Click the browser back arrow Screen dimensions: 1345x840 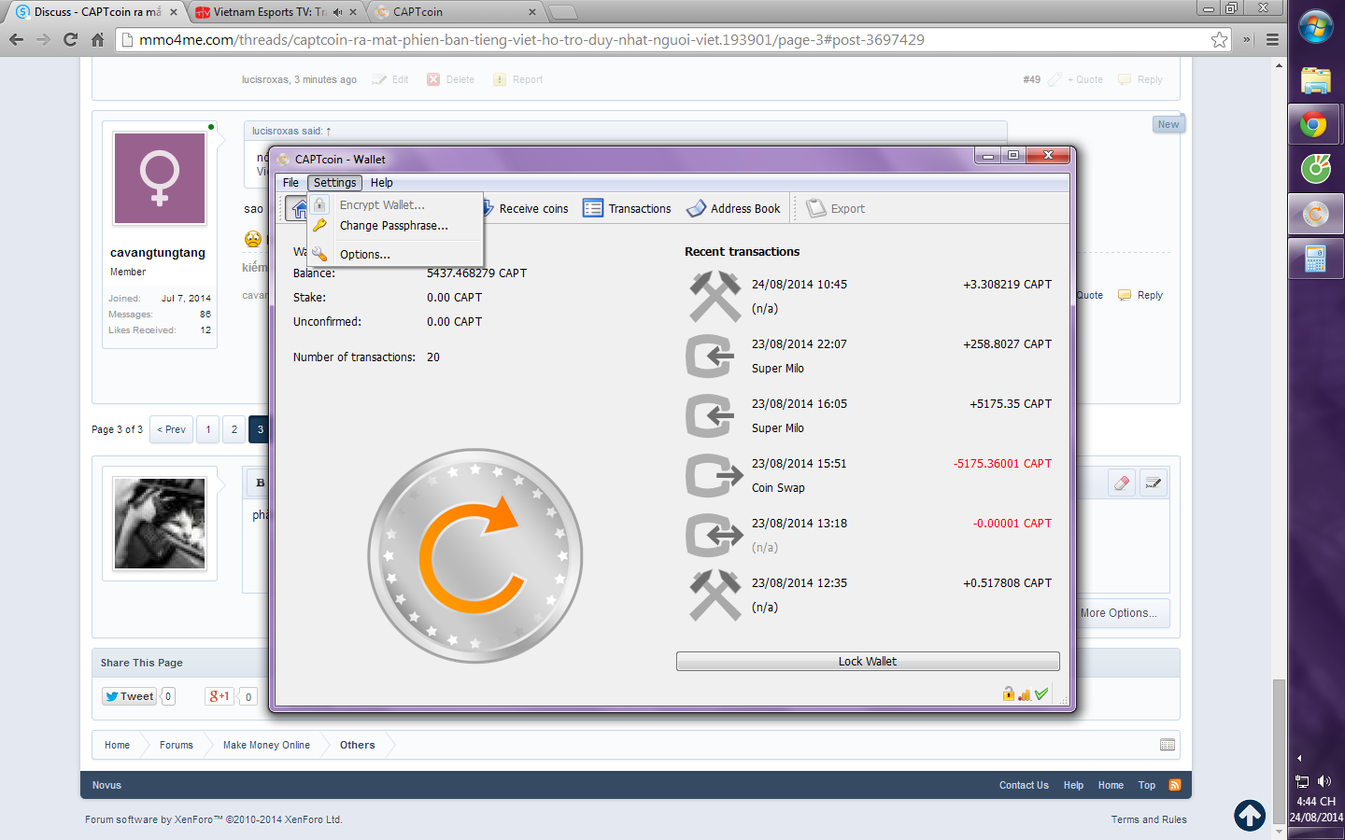16,39
